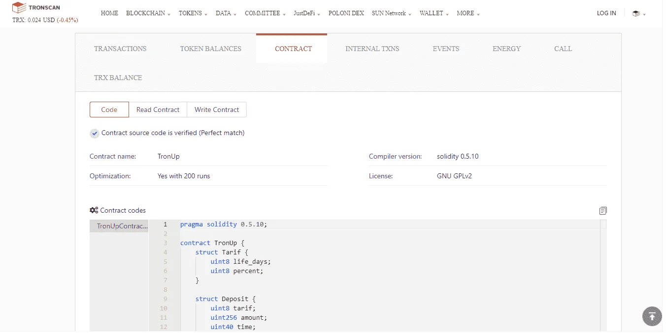Open the network cube icon menu
Image resolution: width=666 pixels, height=333 pixels.
(639, 14)
